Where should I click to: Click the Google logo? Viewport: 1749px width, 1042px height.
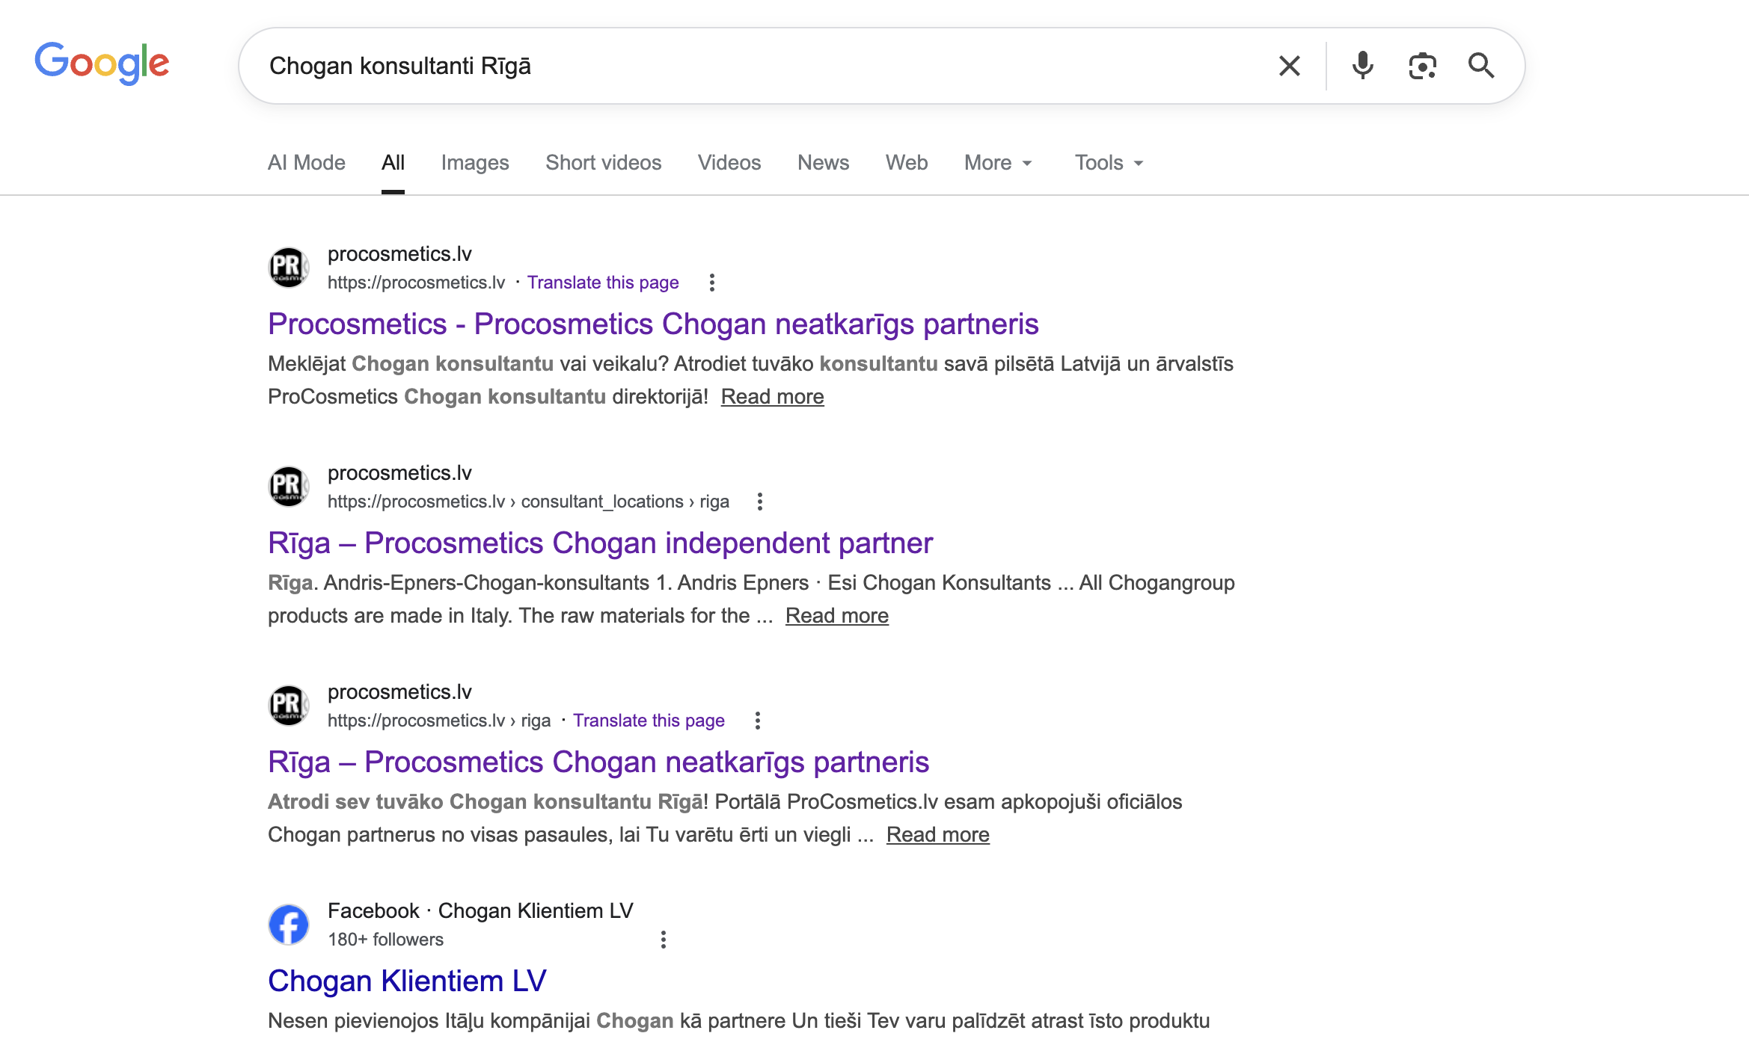102,64
